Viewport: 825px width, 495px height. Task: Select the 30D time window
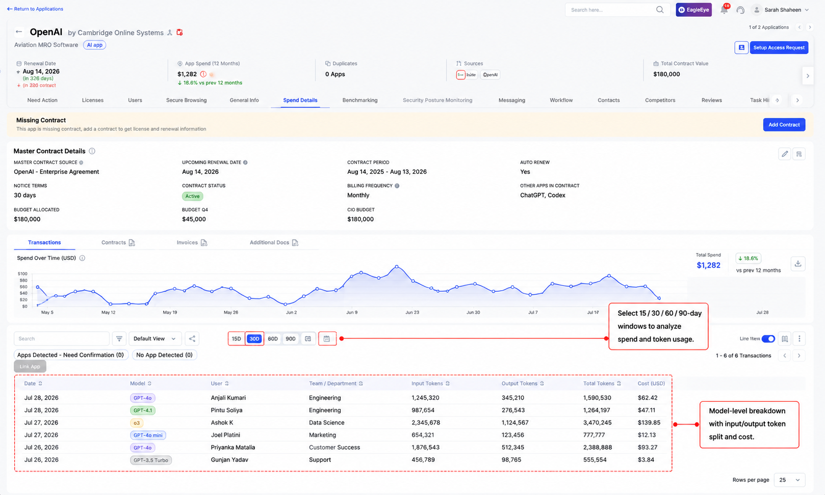[254, 339]
